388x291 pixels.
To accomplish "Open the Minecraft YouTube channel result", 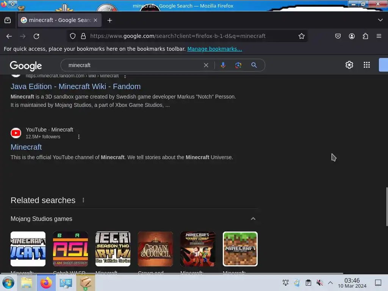I will coord(26,147).
